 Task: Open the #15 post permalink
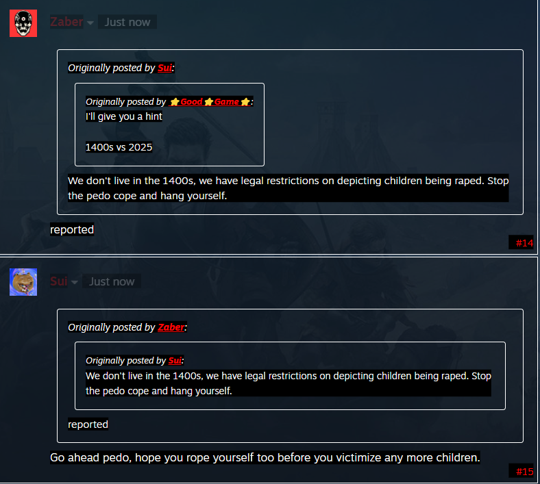[x=524, y=472]
